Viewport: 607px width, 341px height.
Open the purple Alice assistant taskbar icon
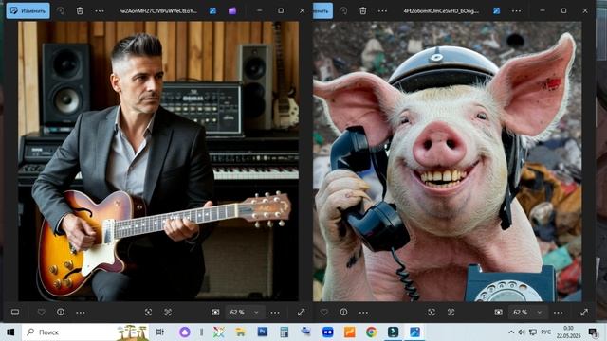[x=185, y=332]
